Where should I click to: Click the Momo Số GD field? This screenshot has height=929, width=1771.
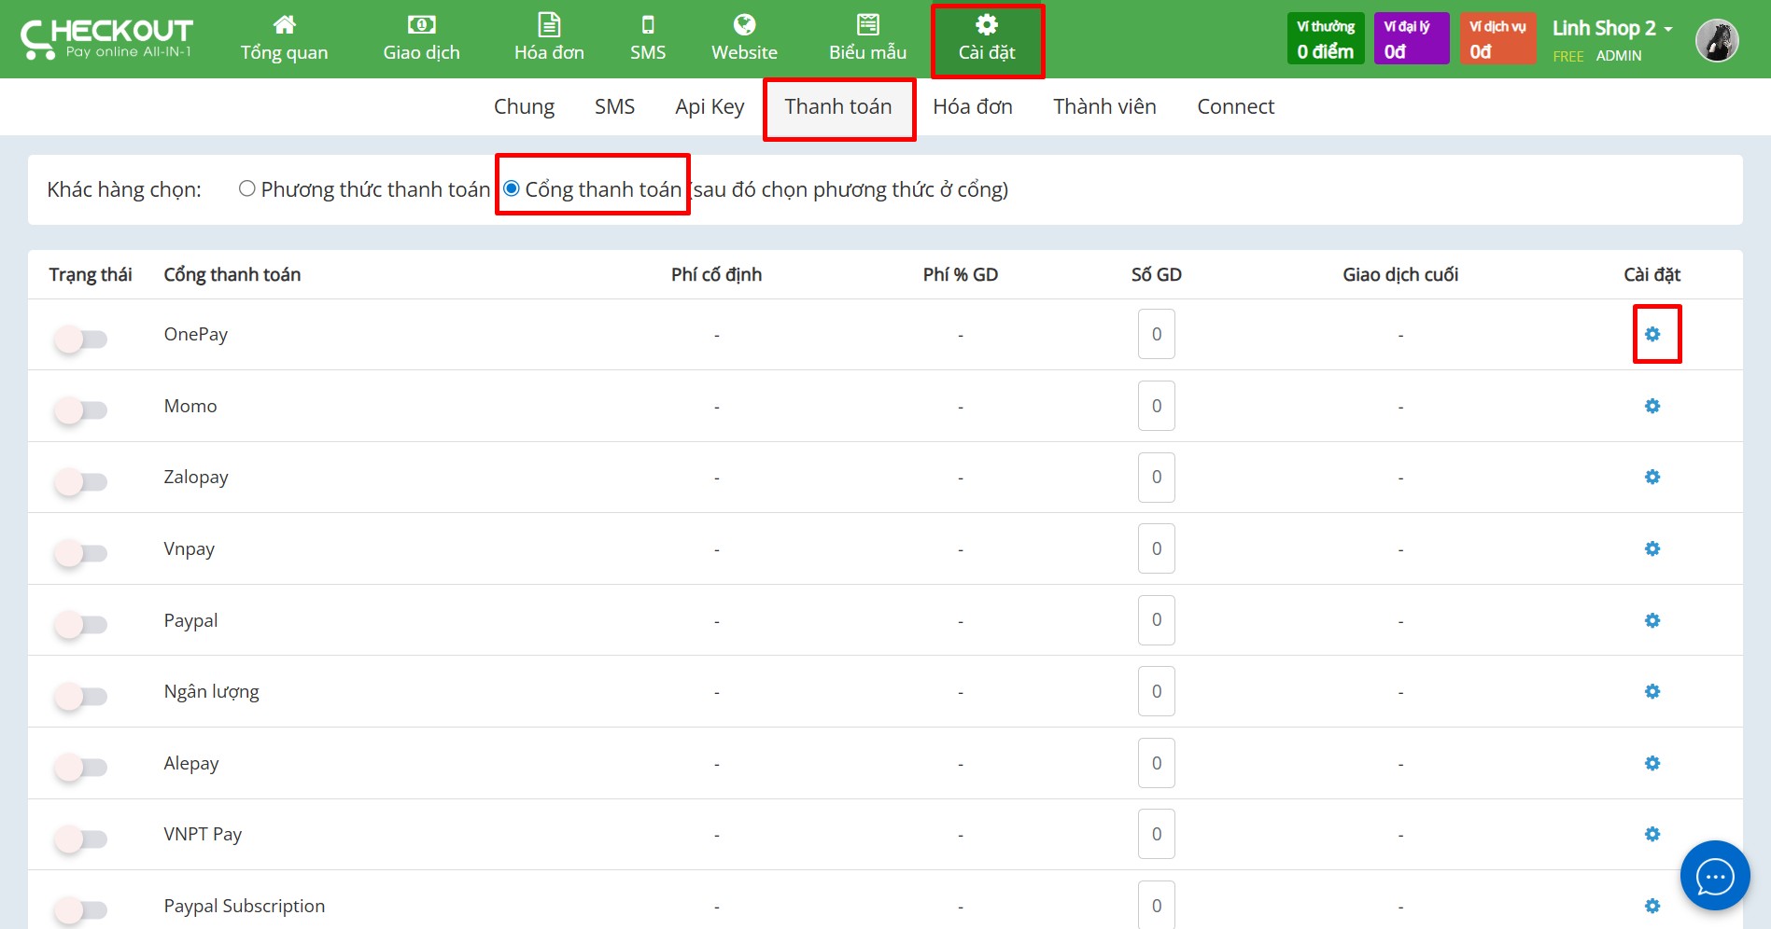(x=1156, y=406)
